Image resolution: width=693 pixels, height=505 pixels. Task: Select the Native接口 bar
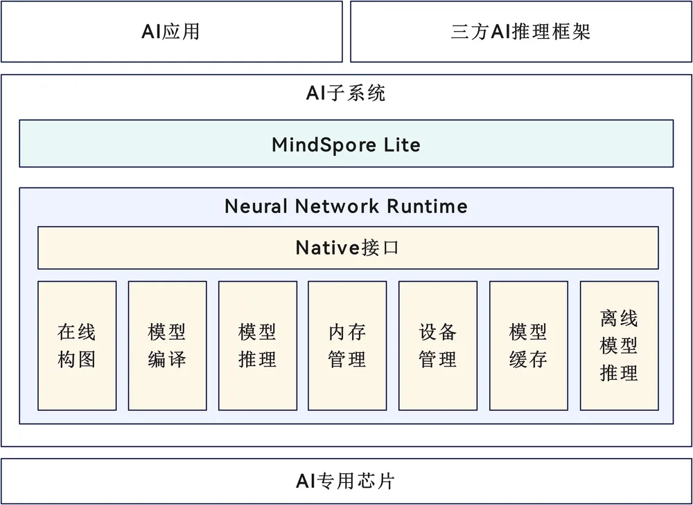[348, 248]
